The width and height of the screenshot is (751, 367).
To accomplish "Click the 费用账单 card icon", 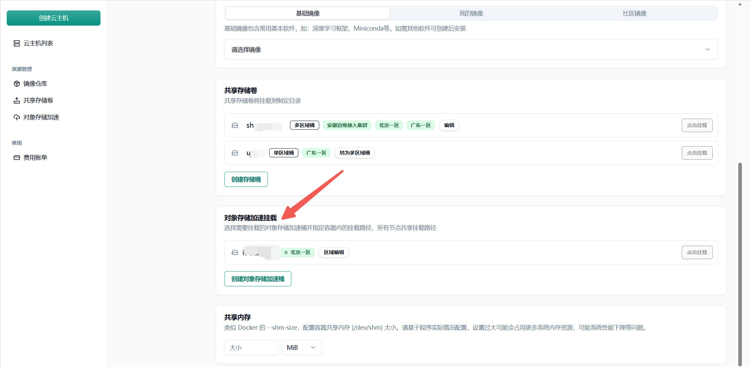I will click(x=16, y=158).
